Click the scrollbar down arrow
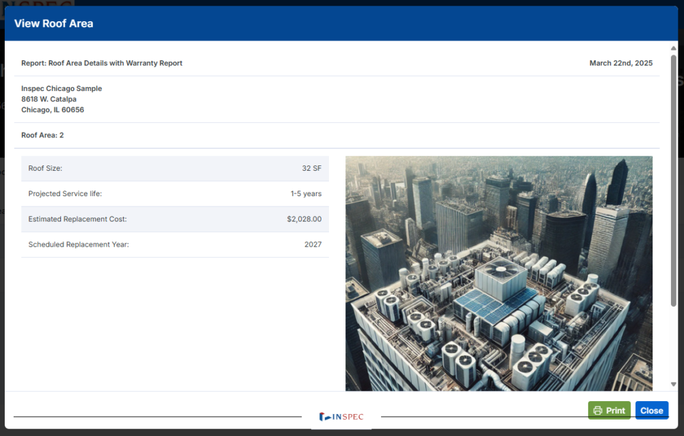 (x=674, y=385)
